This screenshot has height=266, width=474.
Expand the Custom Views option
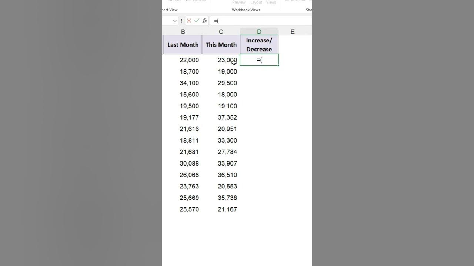(x=271, y=2)
